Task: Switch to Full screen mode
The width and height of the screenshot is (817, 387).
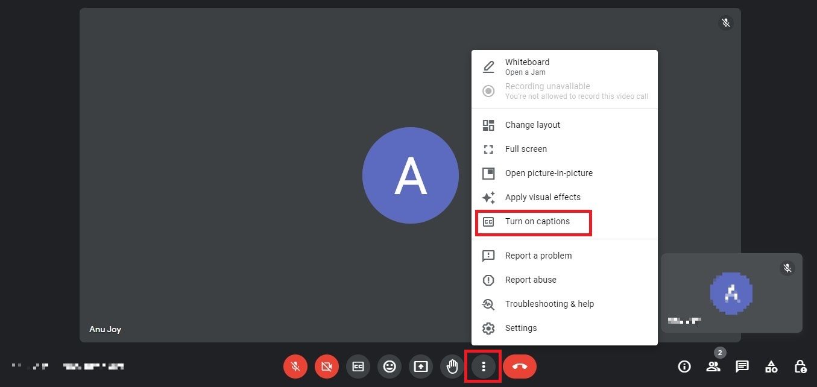Action: 526,149
